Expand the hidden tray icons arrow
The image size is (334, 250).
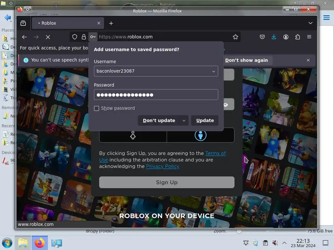[284, 243]
